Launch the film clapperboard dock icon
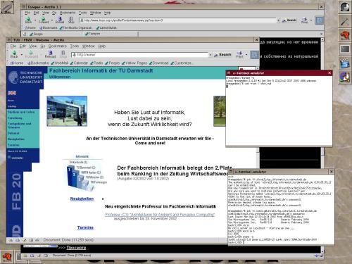352x264 pixels. coord(345,63)
